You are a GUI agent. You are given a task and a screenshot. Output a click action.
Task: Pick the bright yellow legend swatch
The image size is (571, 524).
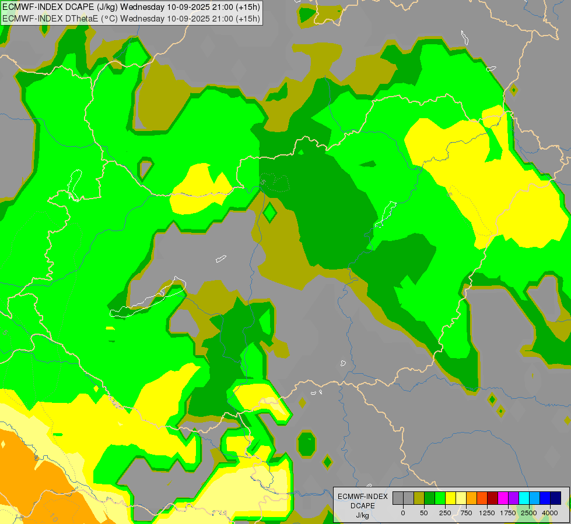[451, 498]
